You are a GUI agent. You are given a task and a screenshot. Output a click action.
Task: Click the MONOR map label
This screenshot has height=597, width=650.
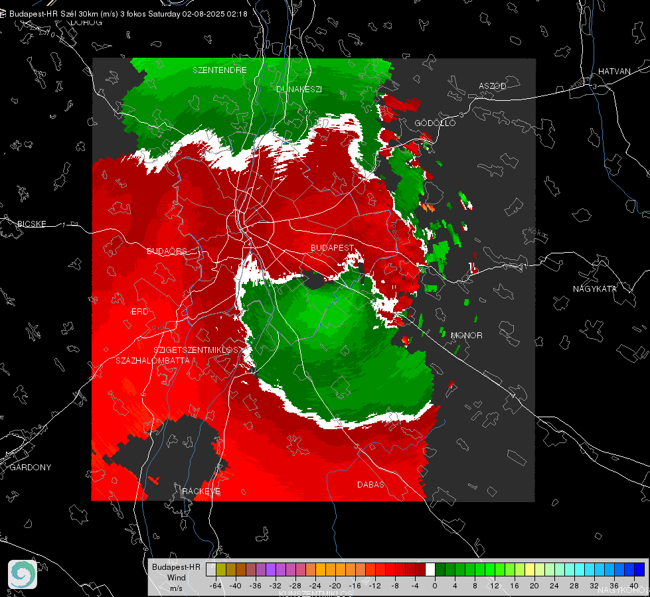(x=466, y=335)
